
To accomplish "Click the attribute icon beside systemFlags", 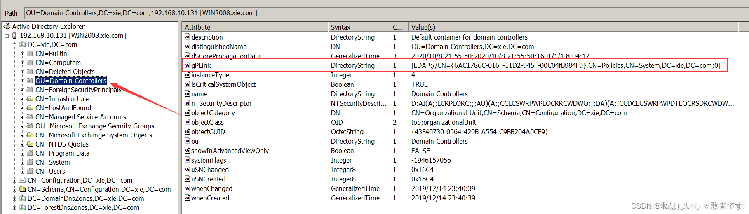I will pyautogui.click(x=187, y=160).
